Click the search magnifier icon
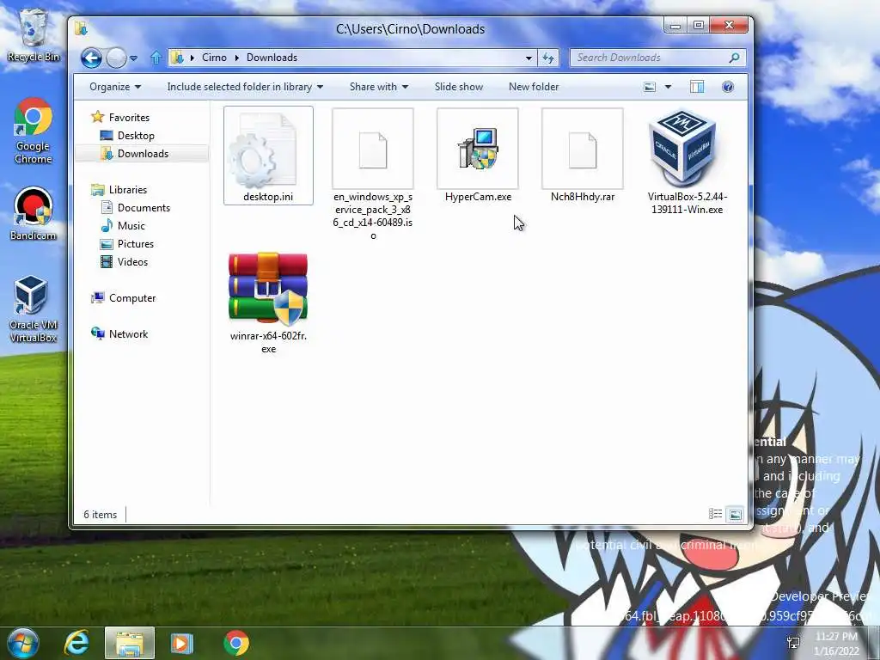Viewport: 880px width, 660px height. click(x=734, y=58)
